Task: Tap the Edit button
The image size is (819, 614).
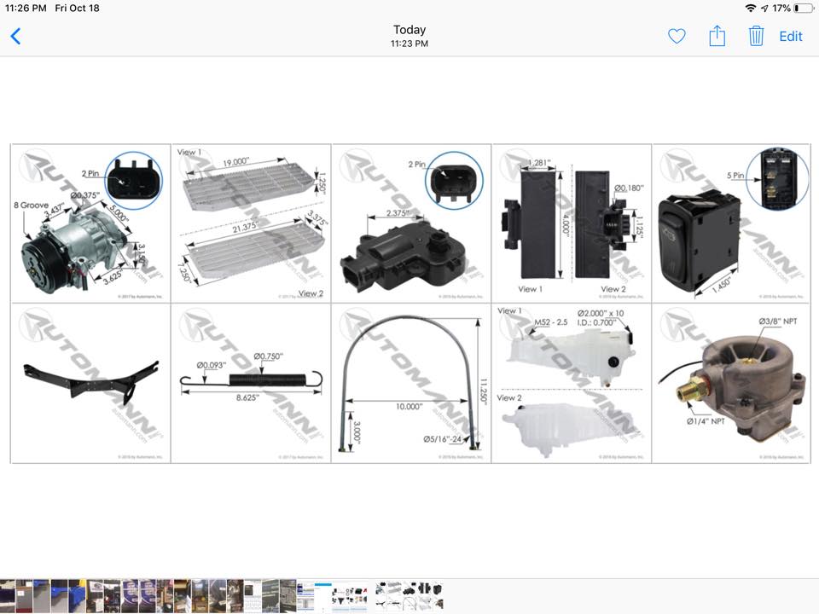Action: pos(791,37)
